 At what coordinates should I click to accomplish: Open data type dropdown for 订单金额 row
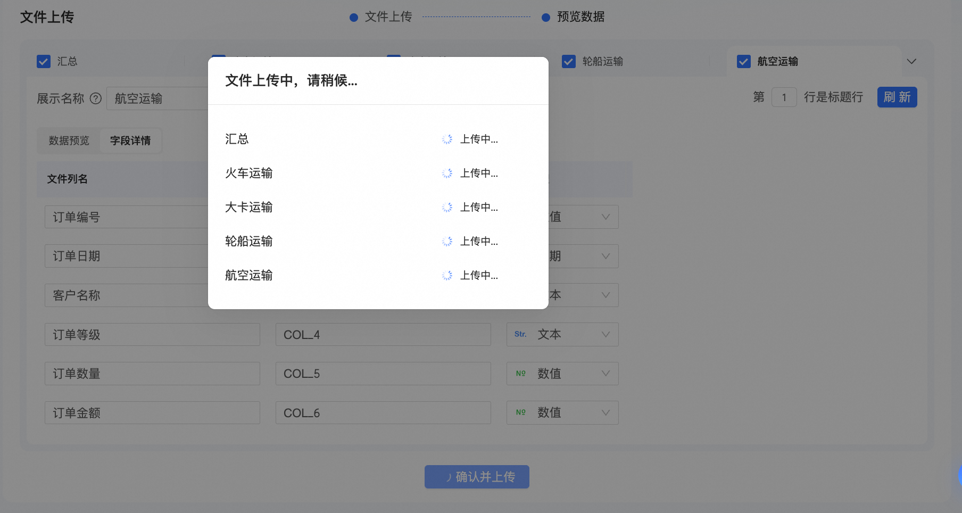[x=562, y=412]
